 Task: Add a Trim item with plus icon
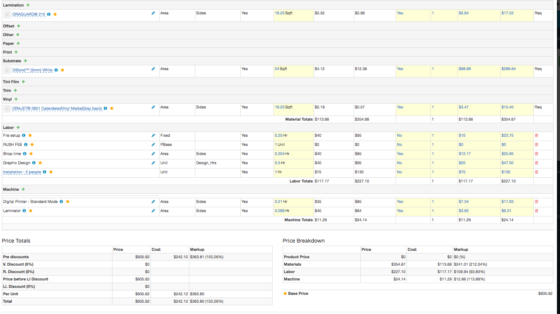pos(15,91)
